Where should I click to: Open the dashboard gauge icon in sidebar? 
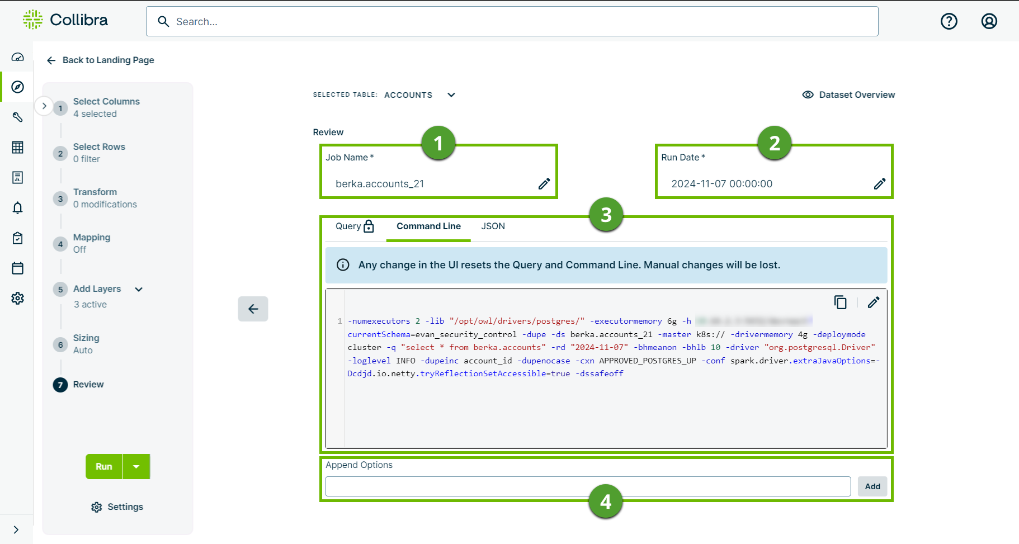point(17,56)
